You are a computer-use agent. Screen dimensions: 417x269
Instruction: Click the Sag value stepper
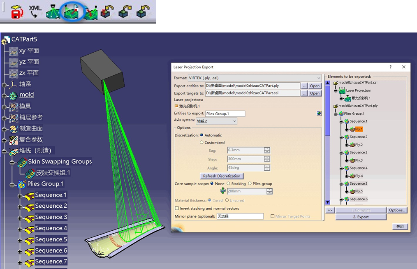pyautogui.click(x=267, y=150)
